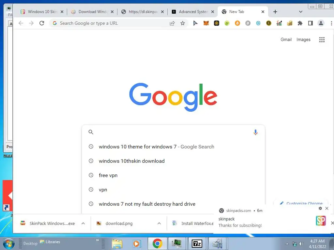334x250 pixels.
Task: Expand options for SkinPack Windows exe download
Action: pyautogui.click(x=83, y=223)
